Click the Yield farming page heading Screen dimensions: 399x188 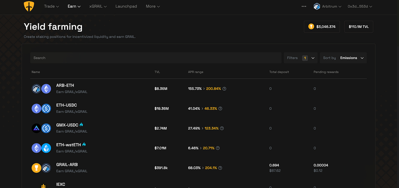pyautogui.click(x=53, y=27)
